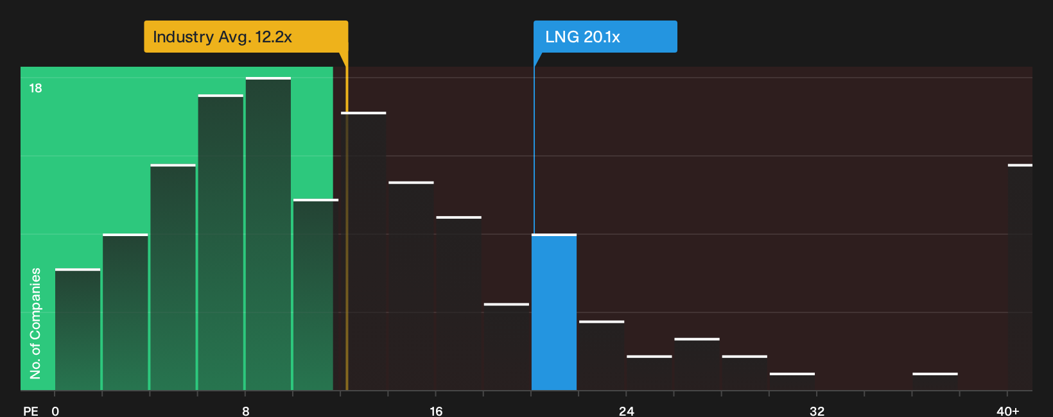Viewport: 1053px width, 417px height.
Task: Click the y-axis value 18
Action: point(35,88)
